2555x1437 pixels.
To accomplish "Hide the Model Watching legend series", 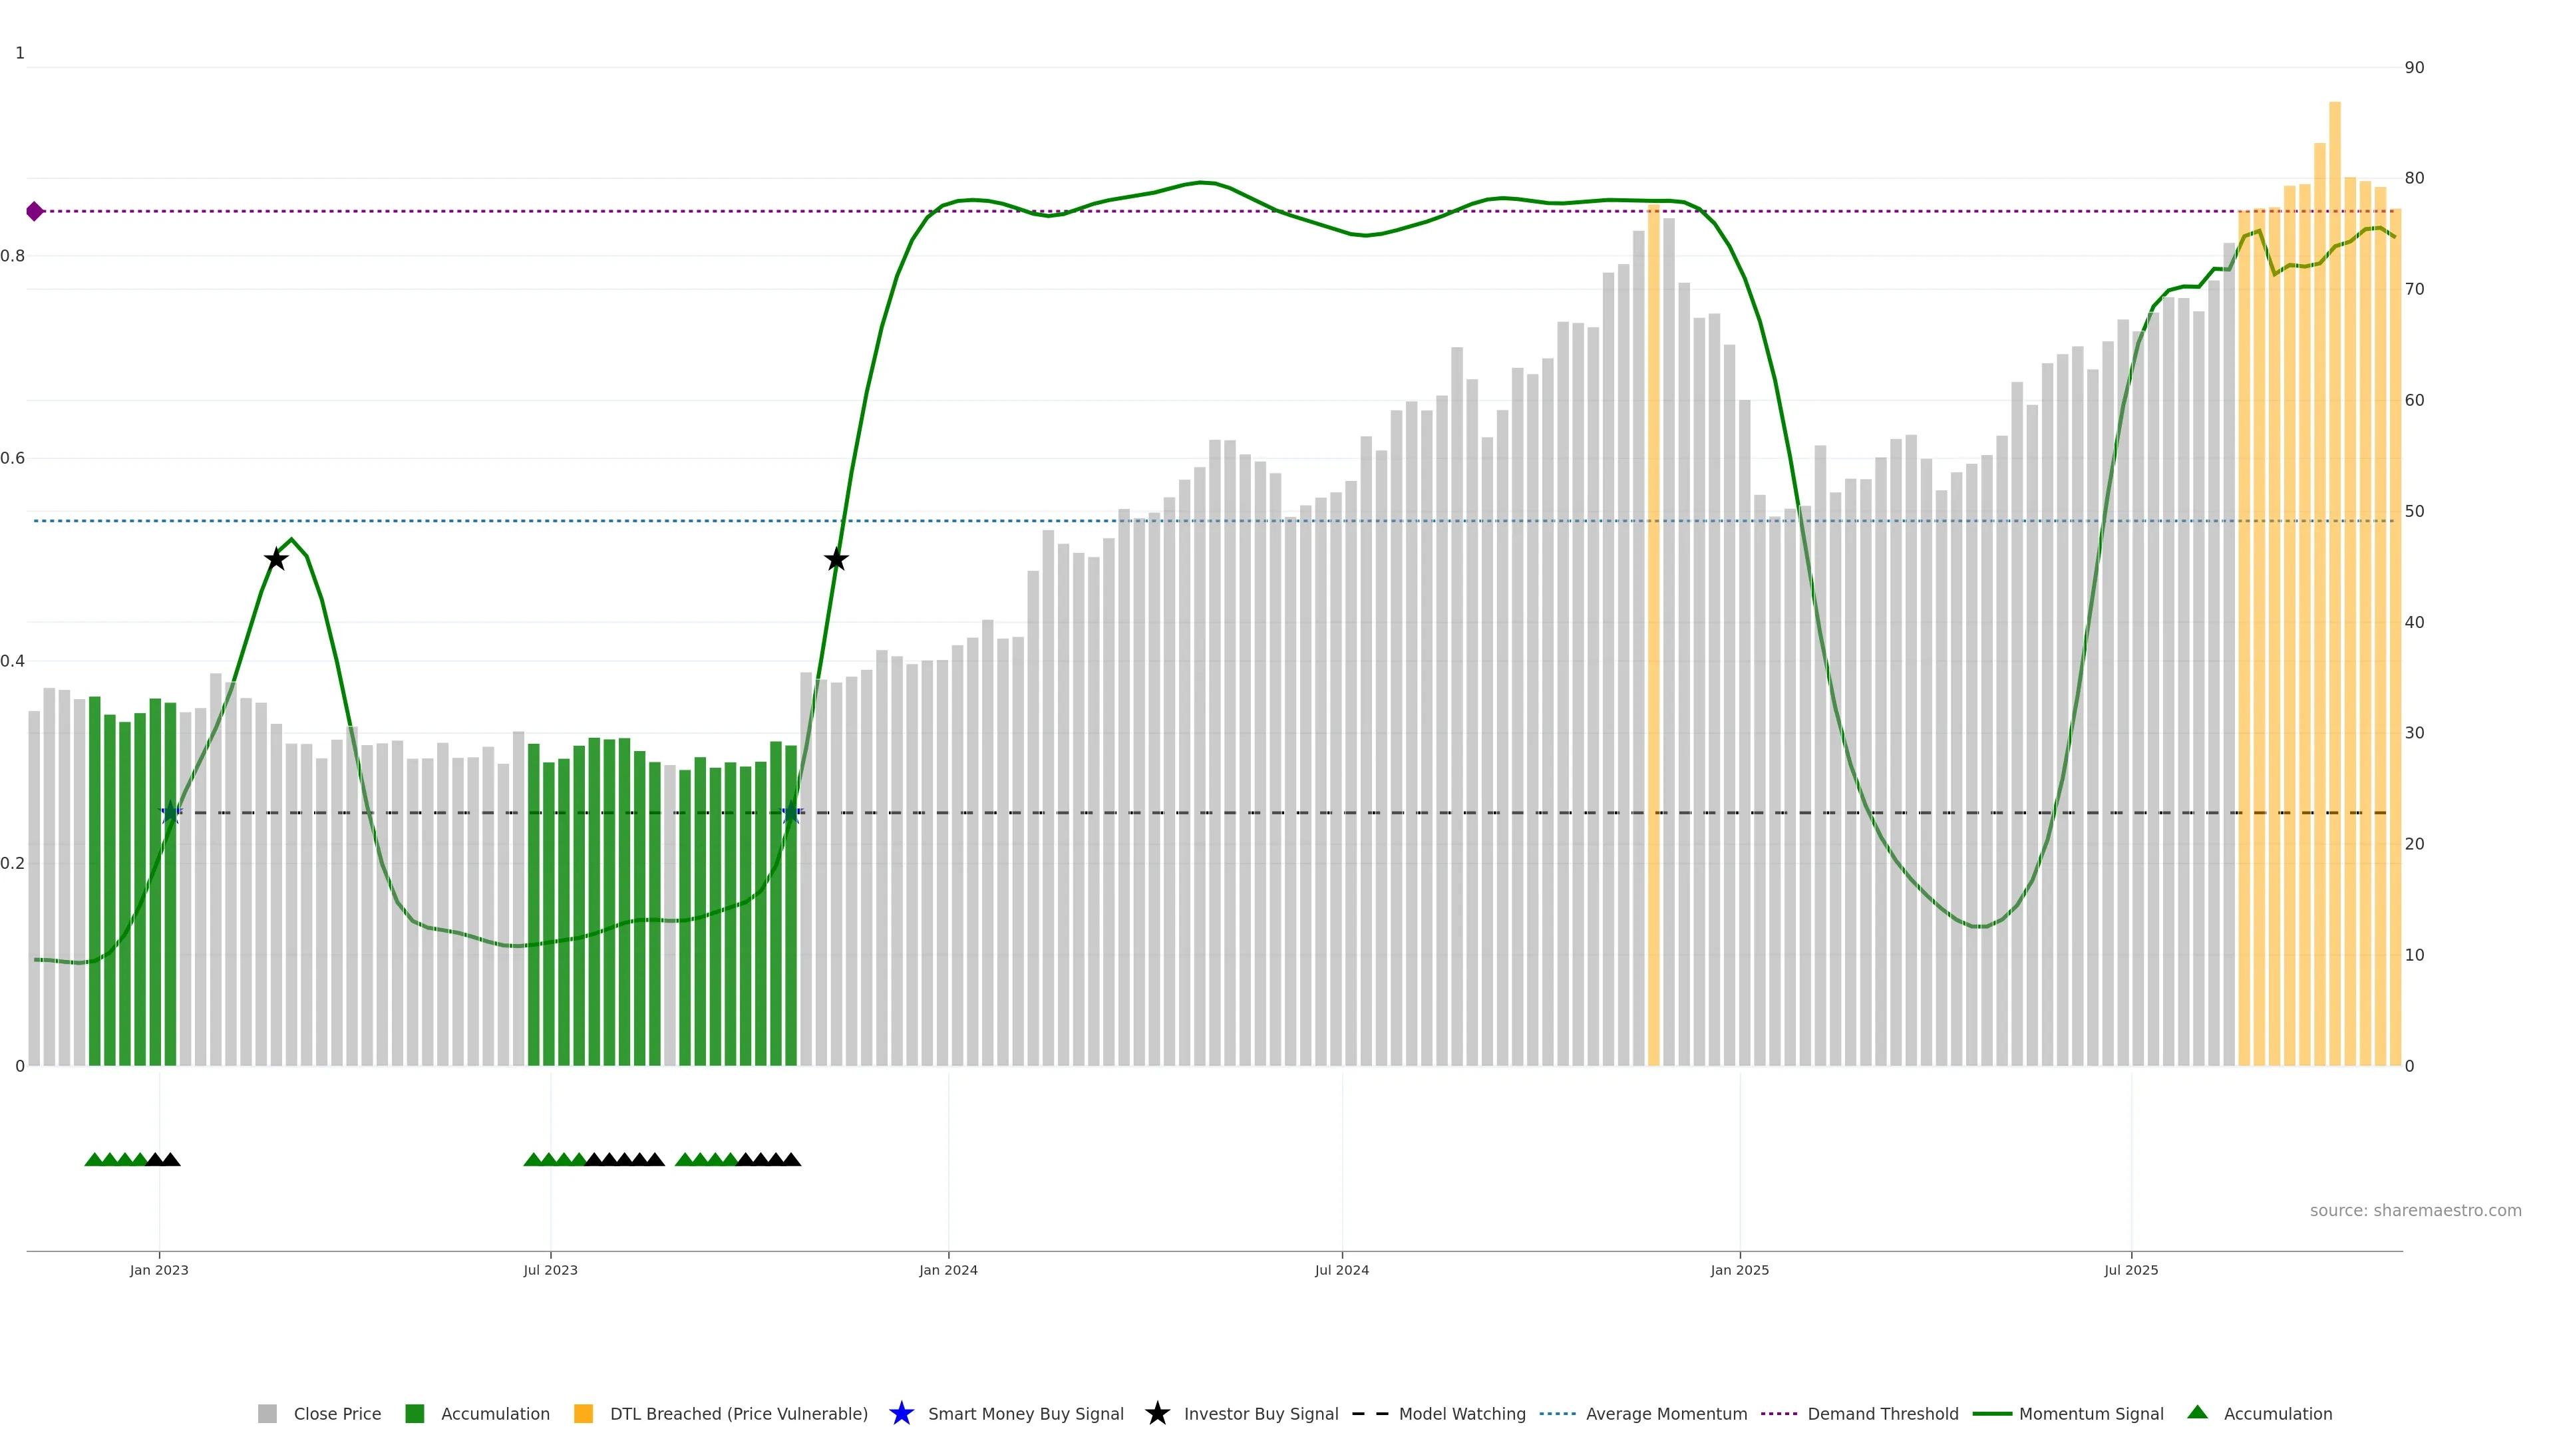I will [x=1462, y=1414].
